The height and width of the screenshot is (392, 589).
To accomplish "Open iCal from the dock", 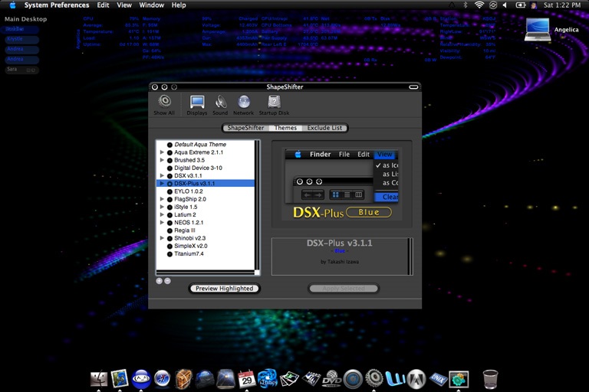I will pos(247,379).
